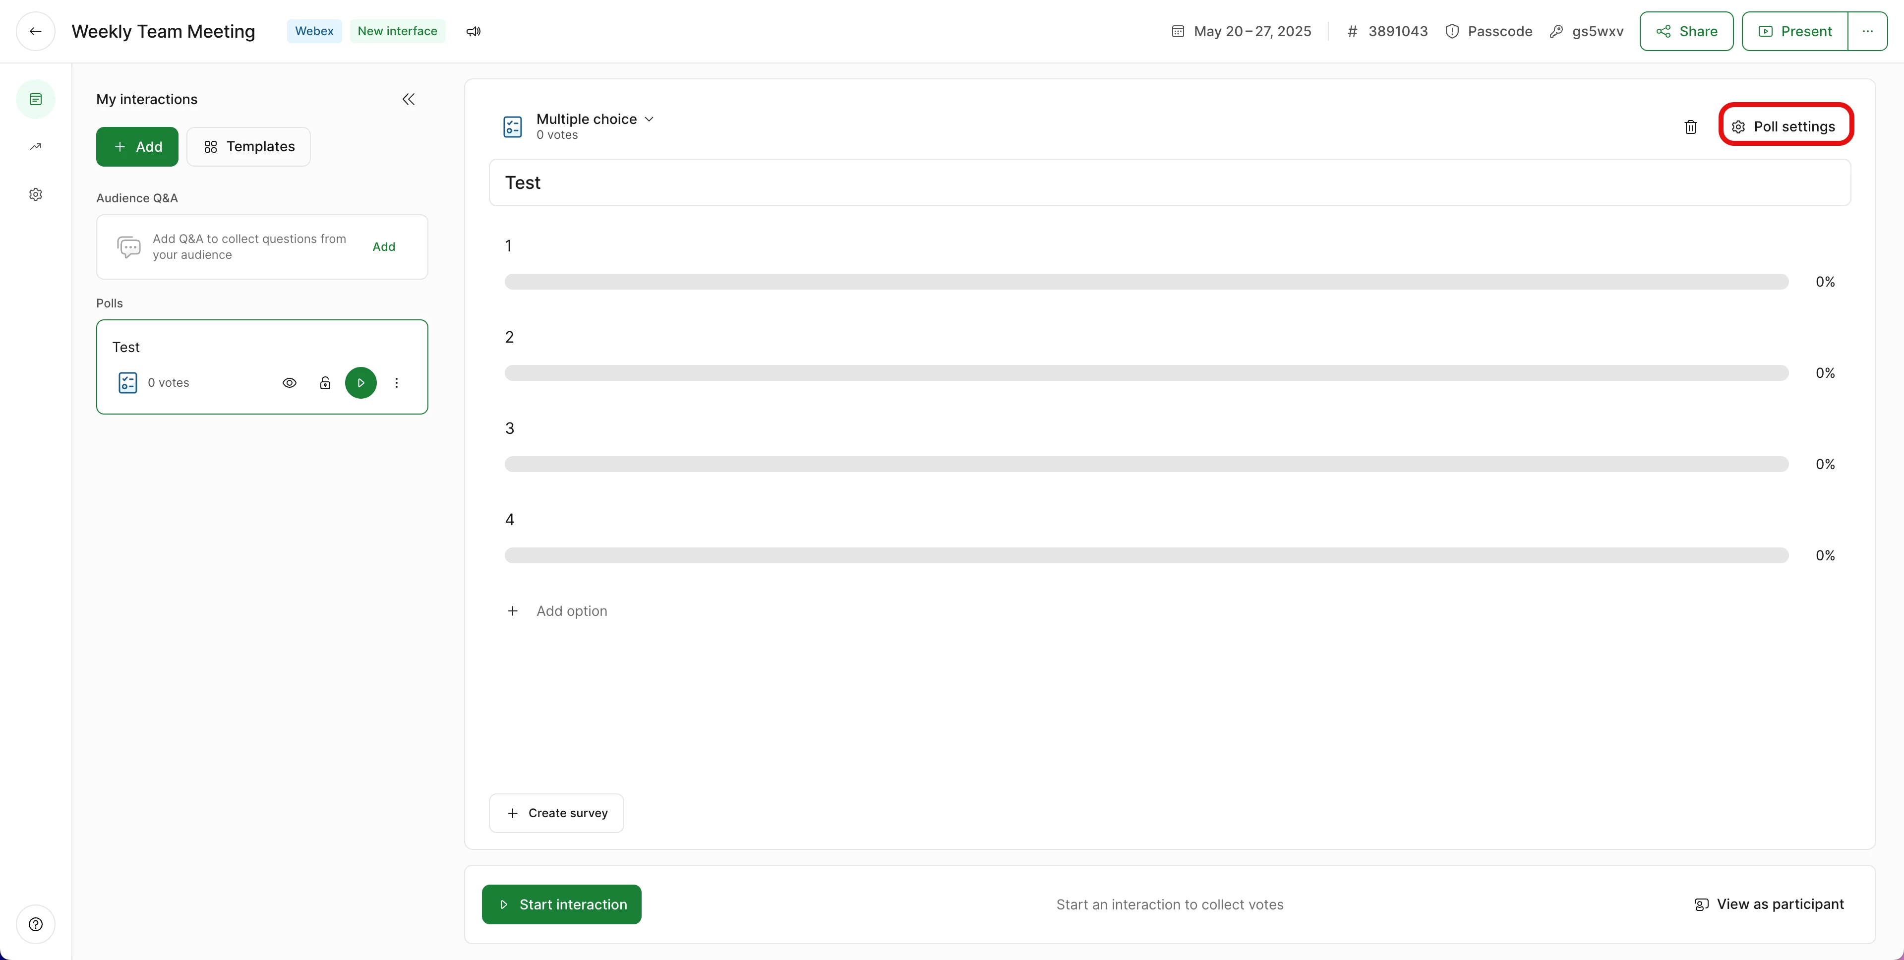Open the interactions sidebar icon
Image resolution: width=1904 pixels, height=960 pixels.
(x=36, y=99)
